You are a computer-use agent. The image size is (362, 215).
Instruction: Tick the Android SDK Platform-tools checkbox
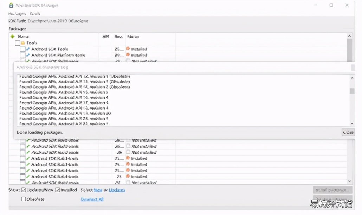click(x=22, y=55)
